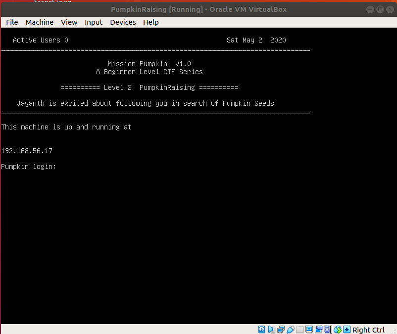Click the network adapters status icon
The image size is (397, 334).
coord(281,330)
